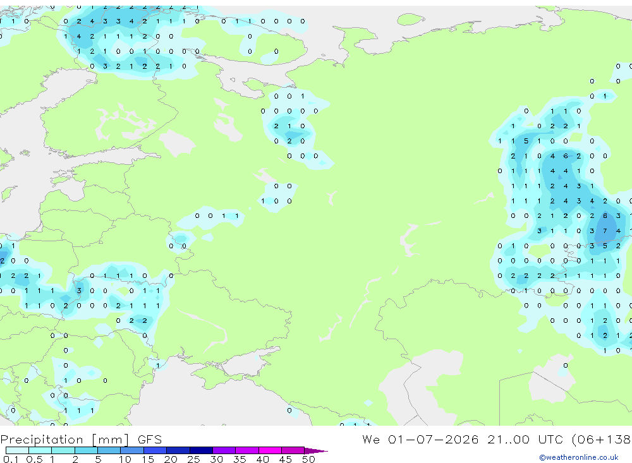Click the '0.5' legend scale label
This screenshot has height=463, width=632.
click(x=34, y=459)
